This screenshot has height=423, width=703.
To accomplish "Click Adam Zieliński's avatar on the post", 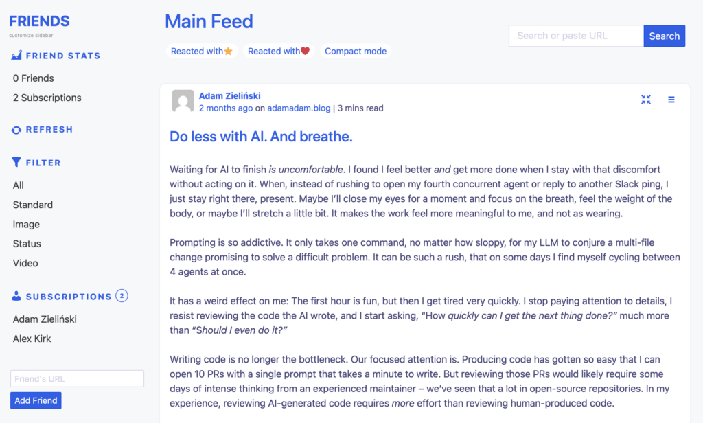I will point(183,101).
